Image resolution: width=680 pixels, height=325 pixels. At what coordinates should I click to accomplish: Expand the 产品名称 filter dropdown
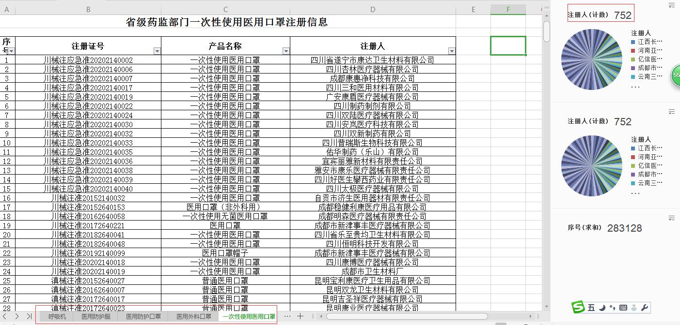click(x=285, y=51)
